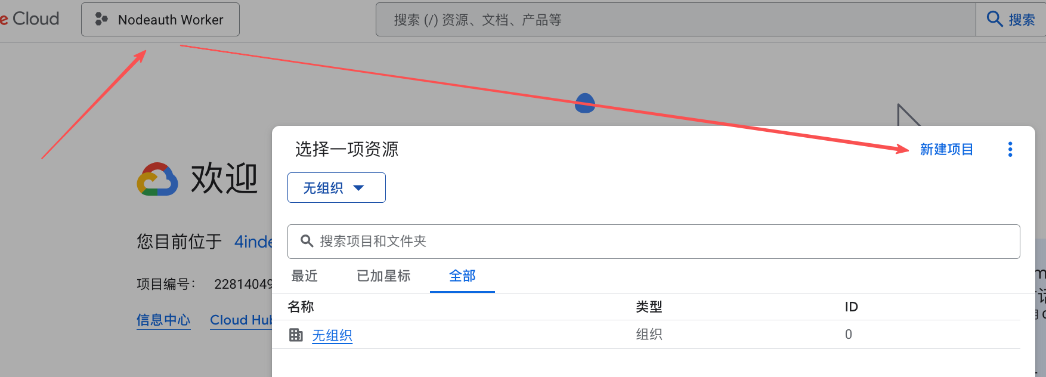Focus the top 搜索资源、文档、产品 search bar
This screenshot has width=1046, height=377.
click(674, 20)
